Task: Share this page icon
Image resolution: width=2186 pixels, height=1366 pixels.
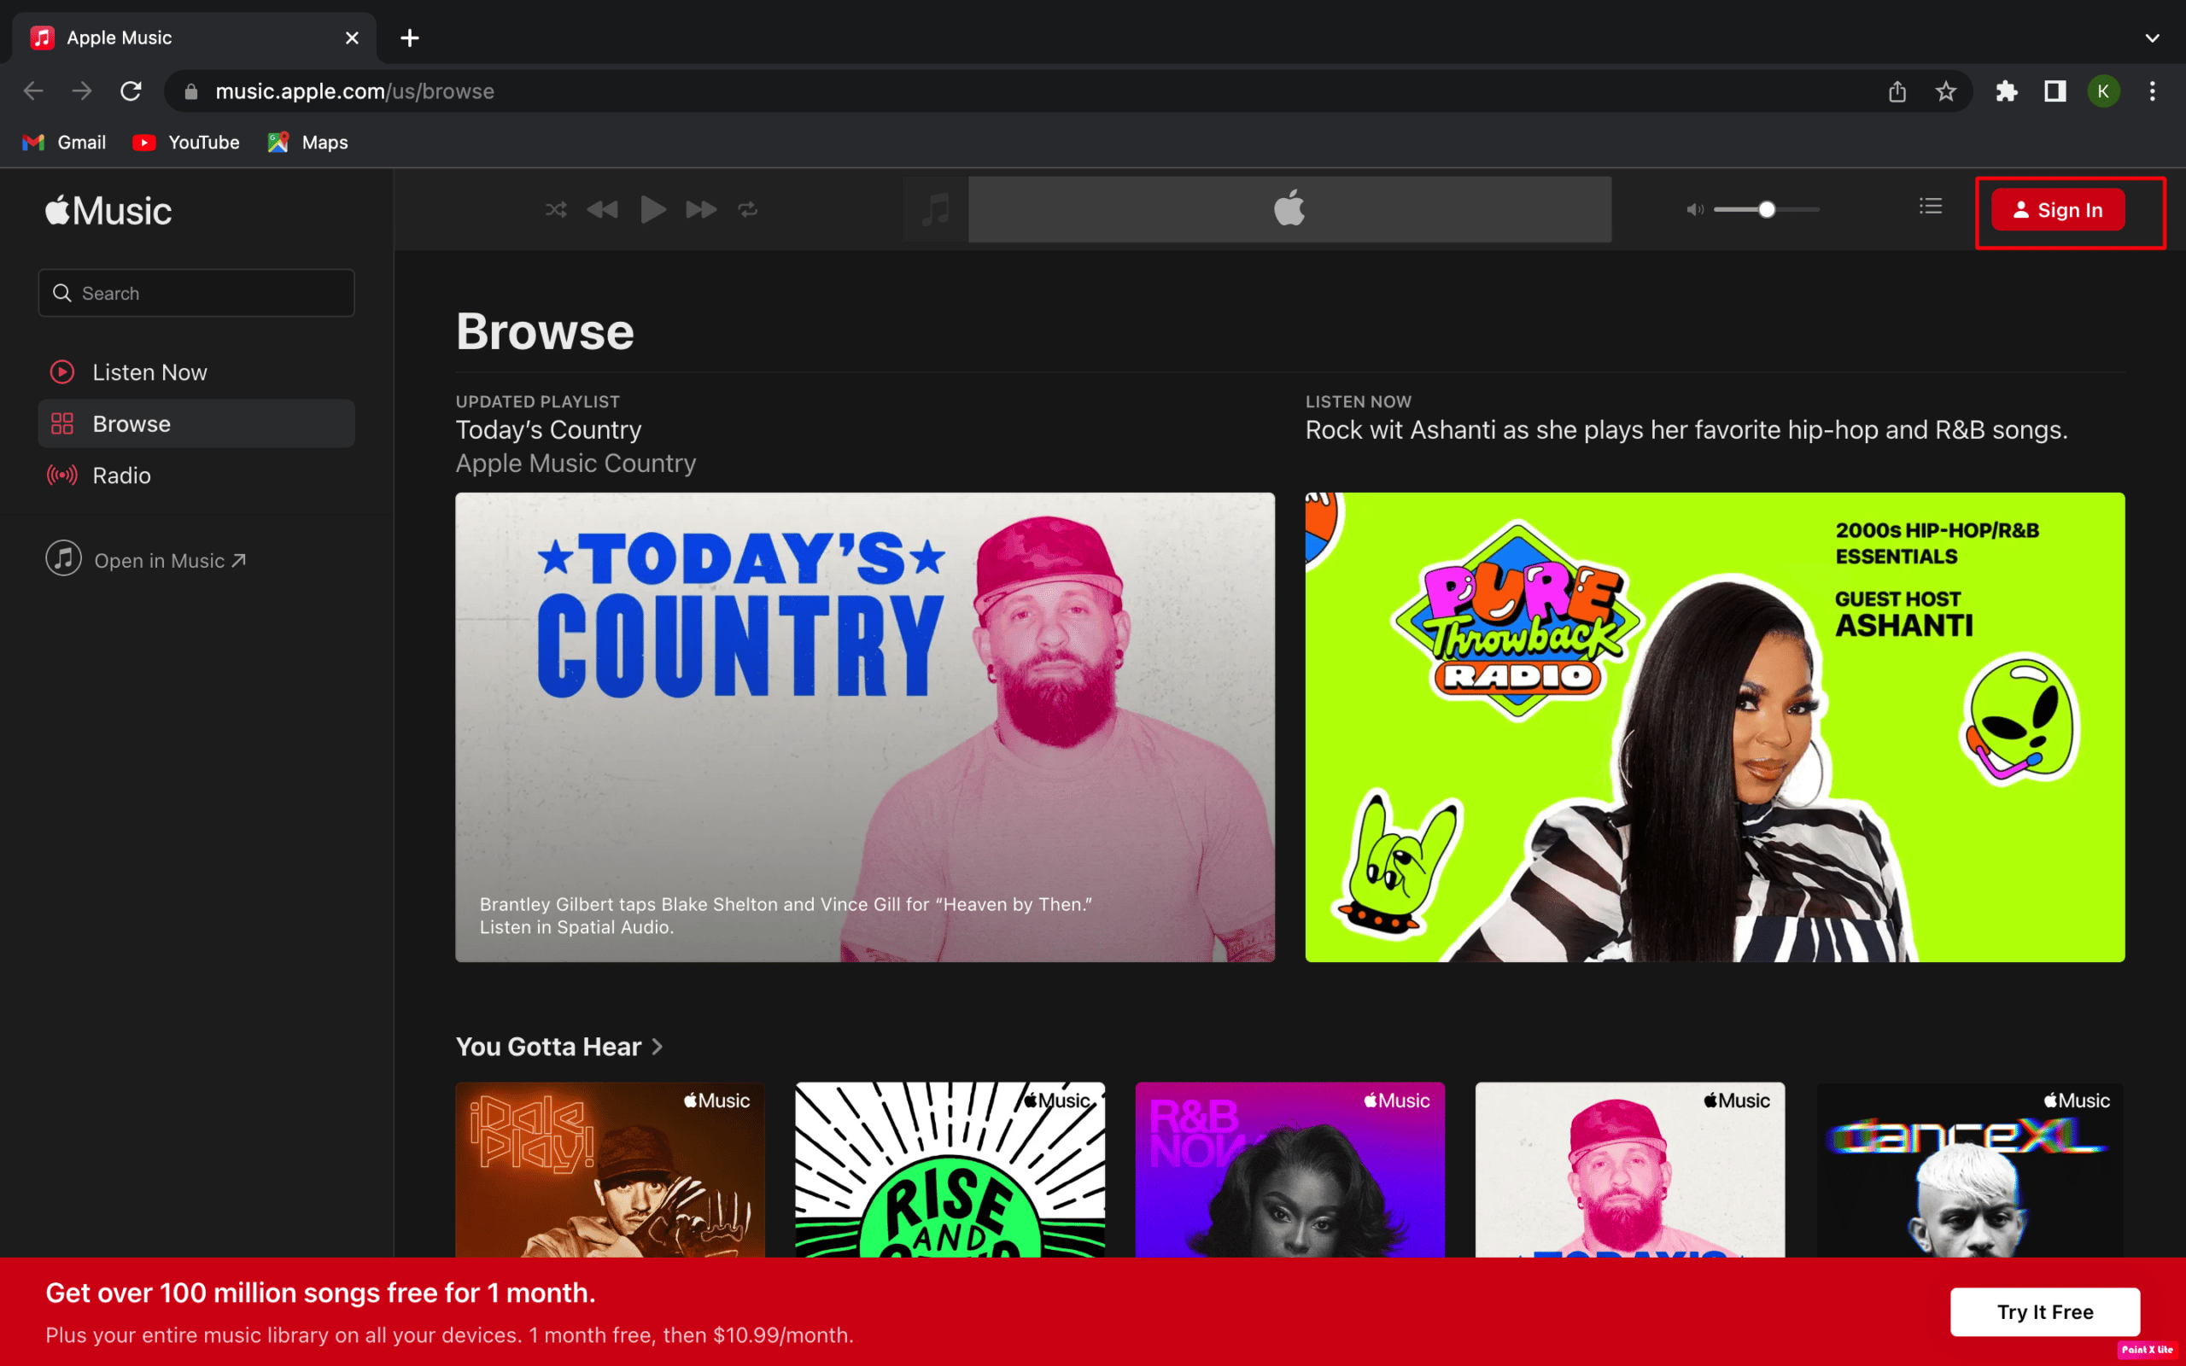Action: [x=1897, y=91]
